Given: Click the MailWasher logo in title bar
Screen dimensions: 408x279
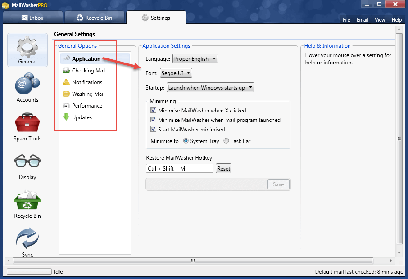Looking at the screenshot, I should click(x=5, y=5).
